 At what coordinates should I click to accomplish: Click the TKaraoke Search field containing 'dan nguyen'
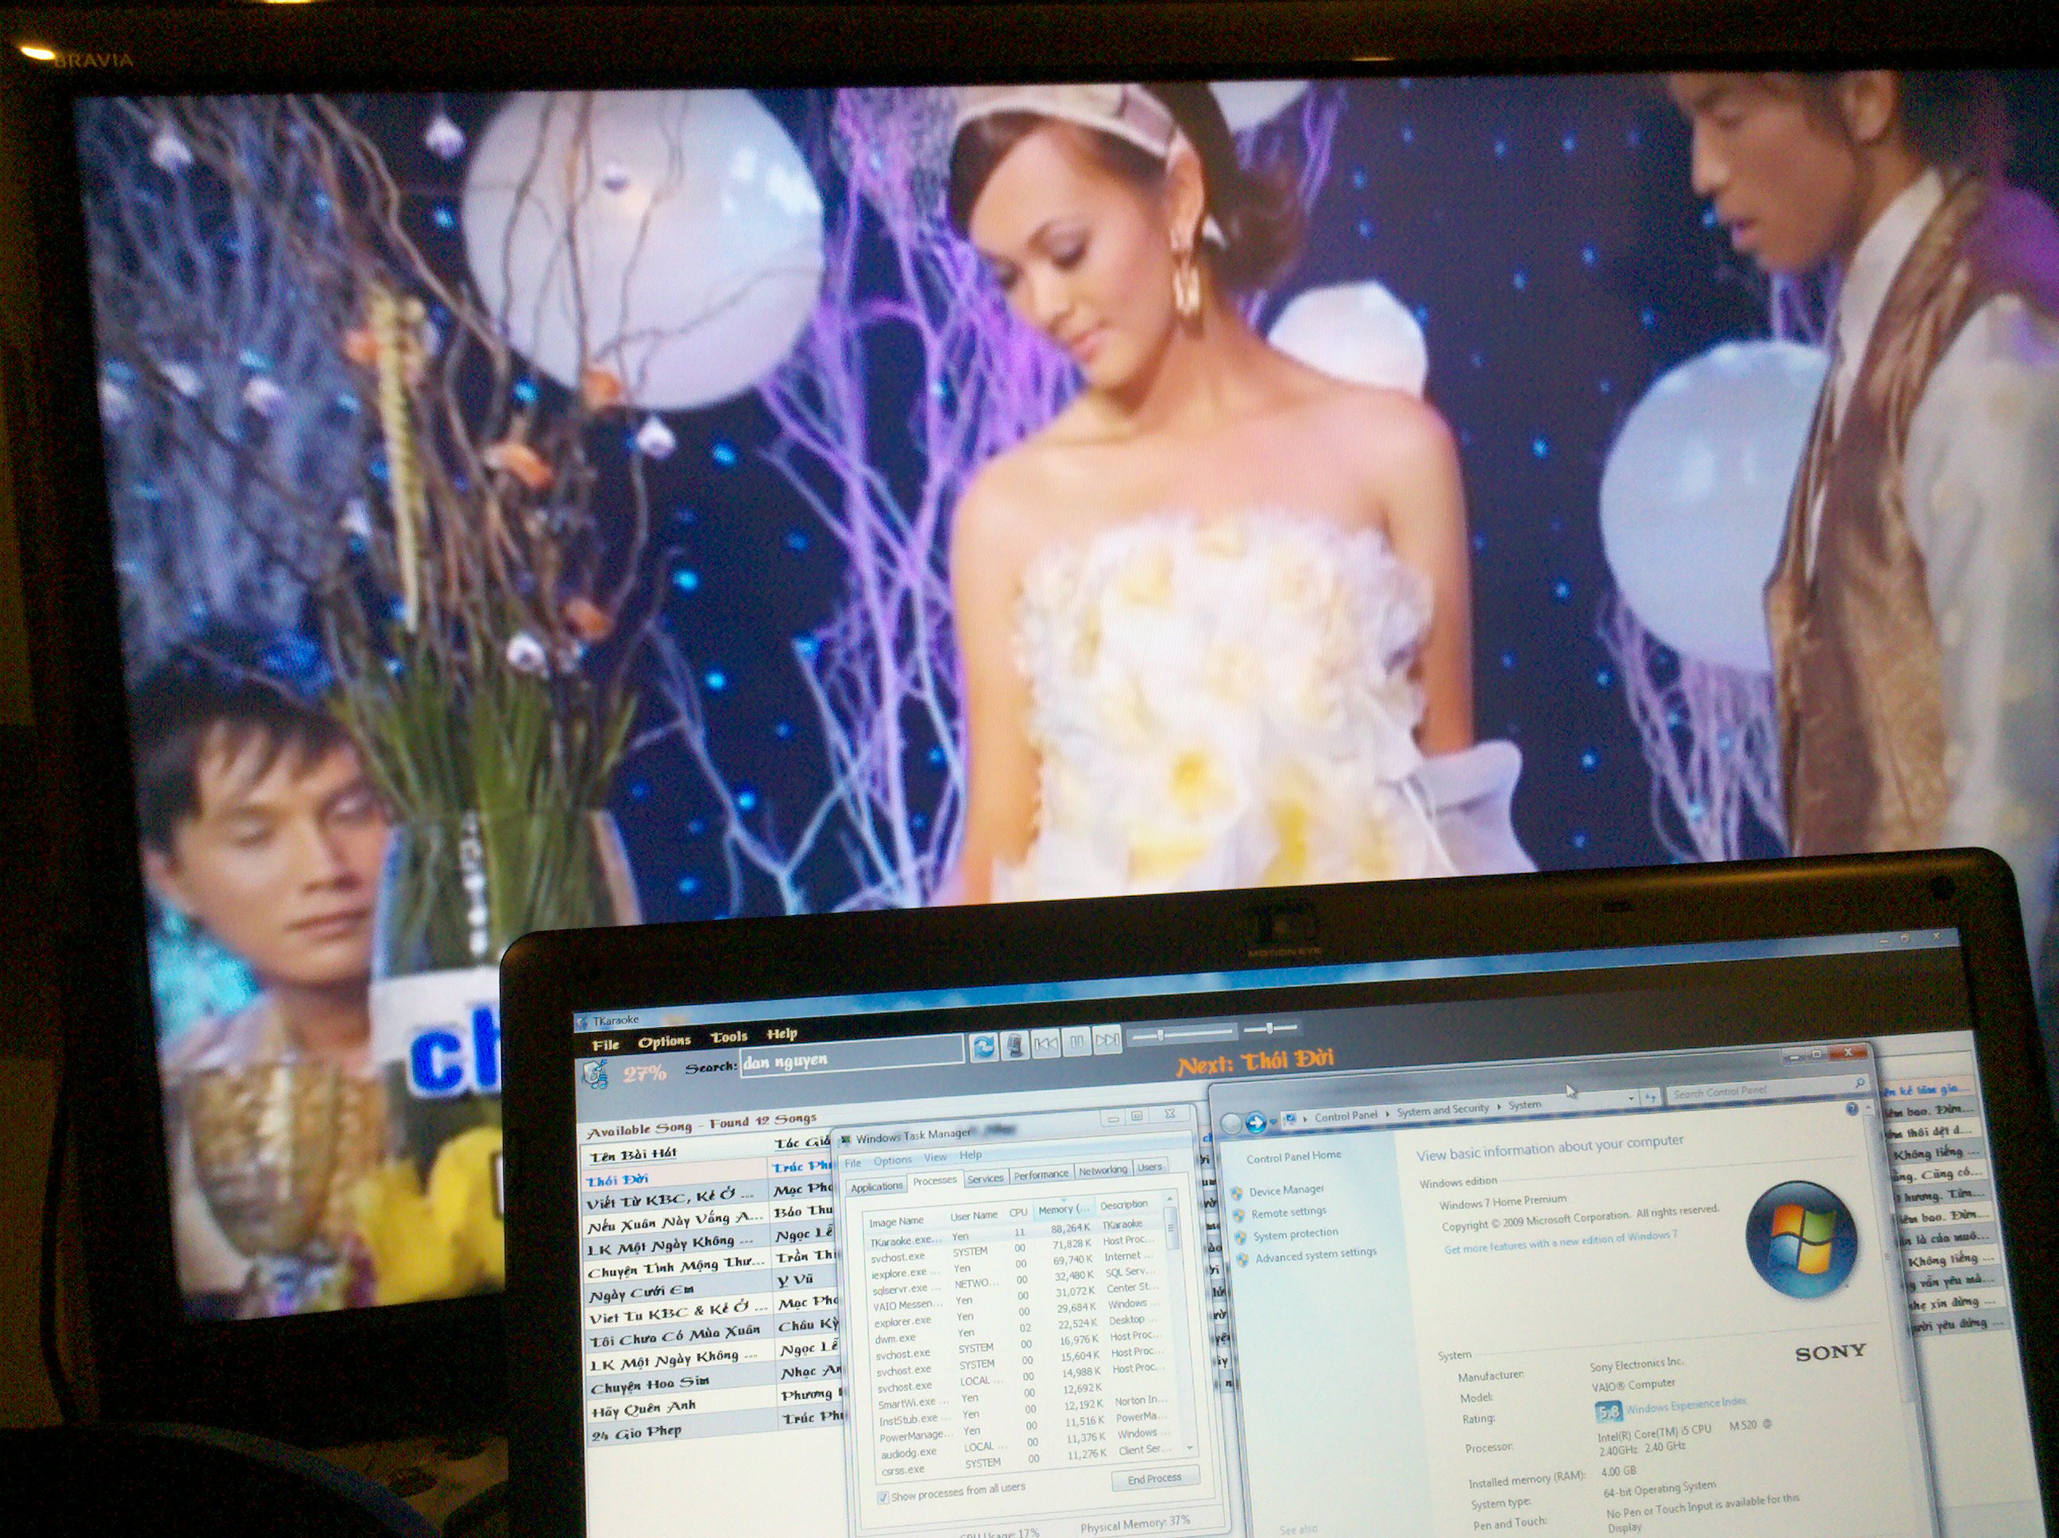coord(852,1057)
